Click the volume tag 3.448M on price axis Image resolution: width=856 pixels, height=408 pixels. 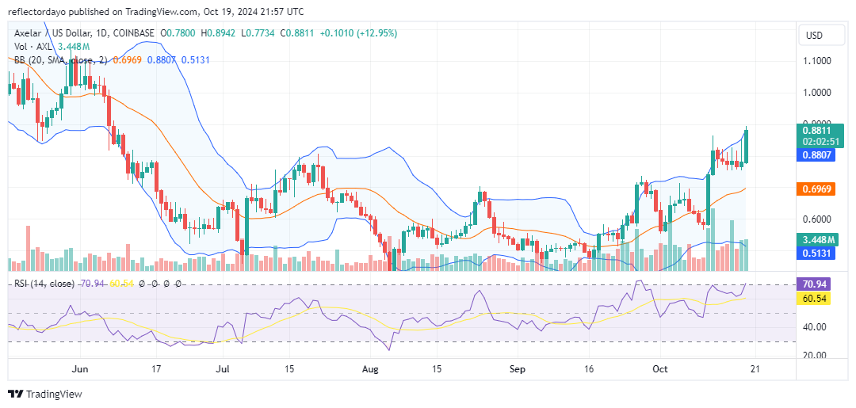816,240
